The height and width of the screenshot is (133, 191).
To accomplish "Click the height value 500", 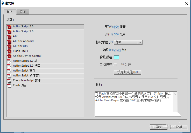I will pos(116,34).
